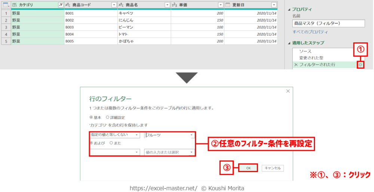
Task: Close the 行のフィルター dialog with X
Action: (288, 91)
